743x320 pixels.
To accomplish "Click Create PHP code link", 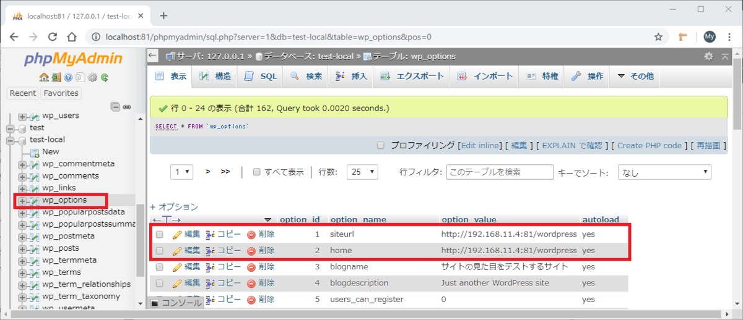I will point(650,146).
